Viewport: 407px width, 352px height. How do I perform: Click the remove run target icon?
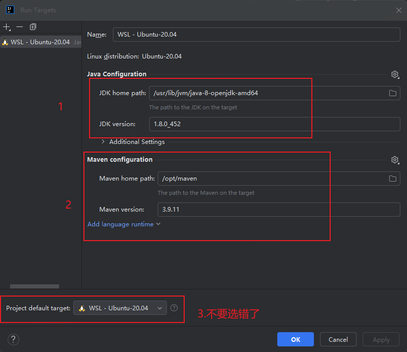coord(19,26)
